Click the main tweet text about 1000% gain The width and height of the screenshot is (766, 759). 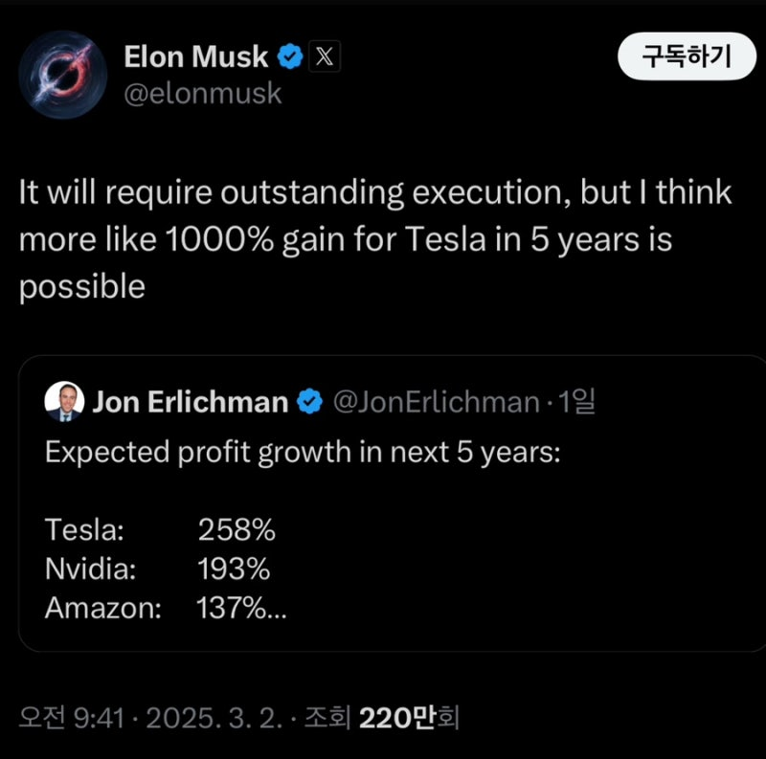pos(375,239)
